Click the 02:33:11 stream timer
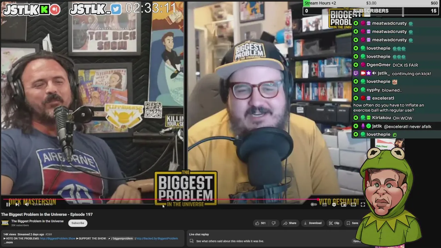 click(151, 8)
